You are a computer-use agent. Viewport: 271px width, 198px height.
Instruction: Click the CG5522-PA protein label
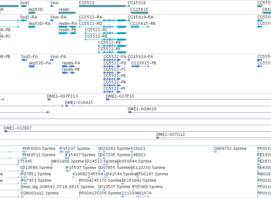115,57
